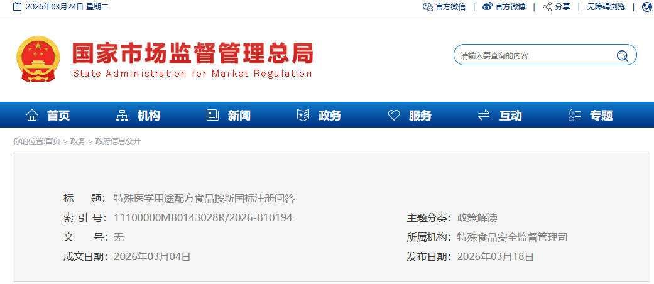The height and width of the screenshot is (284, 654).
Task: Open 政府信息公开 breadcrumb link
Action: click(118, 141)
